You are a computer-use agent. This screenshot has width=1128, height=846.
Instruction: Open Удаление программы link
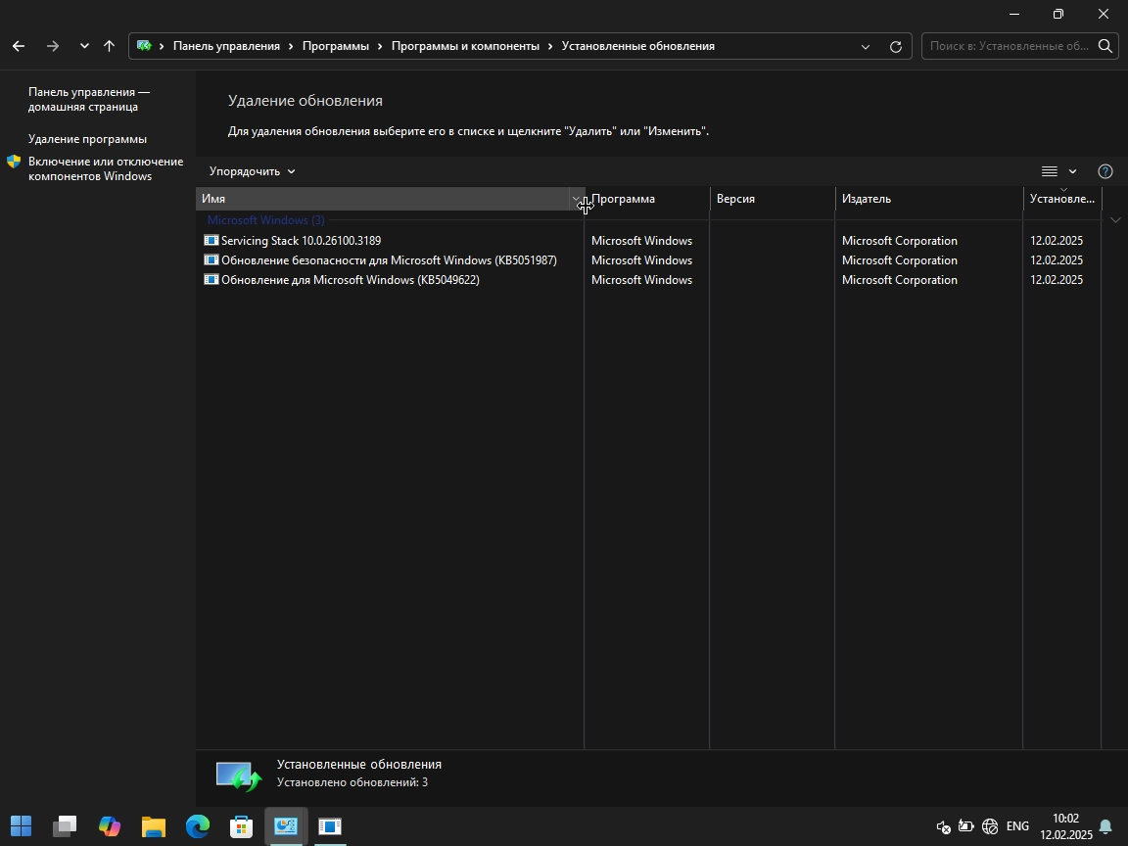point(87,139)
